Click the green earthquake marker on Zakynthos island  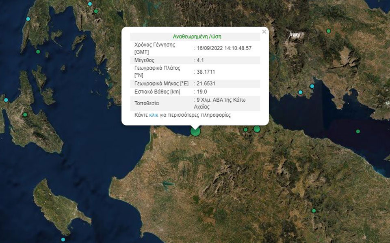(x=63, y=239)
